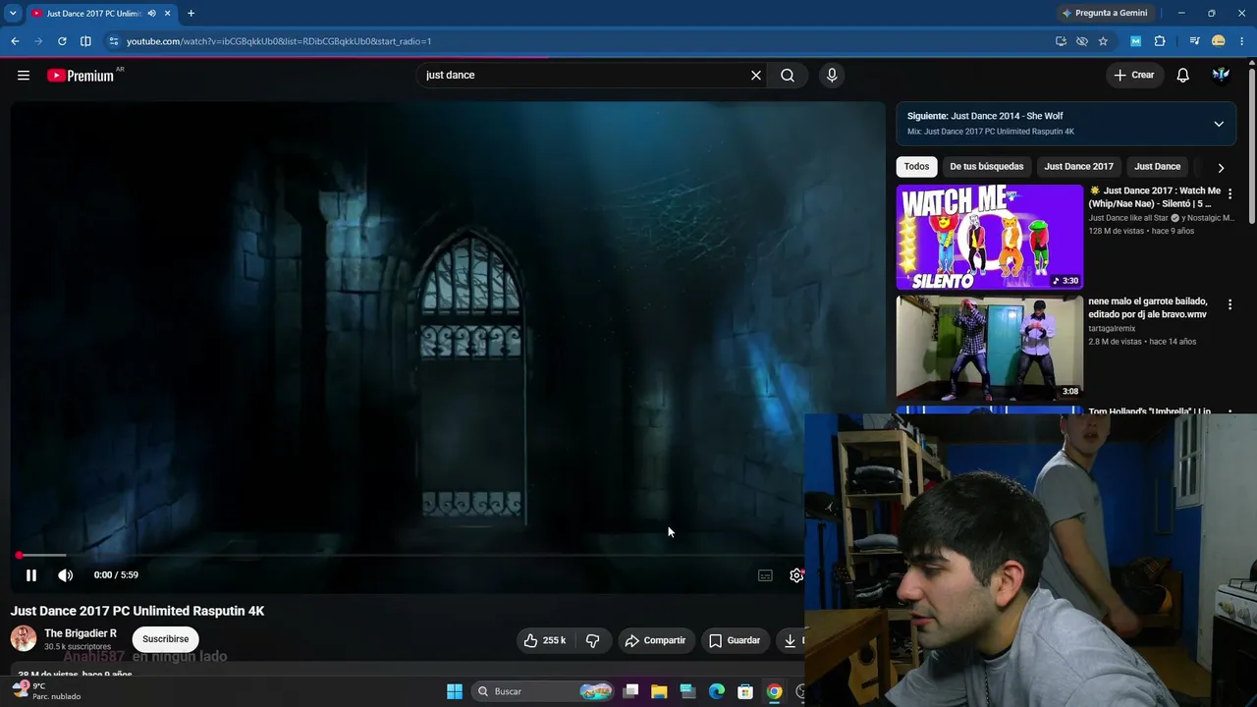Click Pregunta a Gemini
Image resolution: width=1257 pixels, height=707 pixels.
[1104, 14]
